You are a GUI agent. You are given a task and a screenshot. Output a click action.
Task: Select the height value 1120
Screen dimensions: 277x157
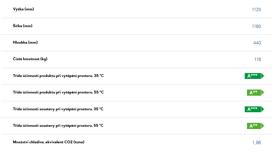tap(256, 10)
